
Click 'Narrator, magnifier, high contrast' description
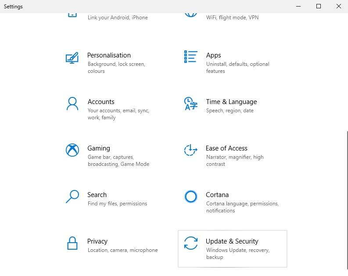(x=235, y=161)
